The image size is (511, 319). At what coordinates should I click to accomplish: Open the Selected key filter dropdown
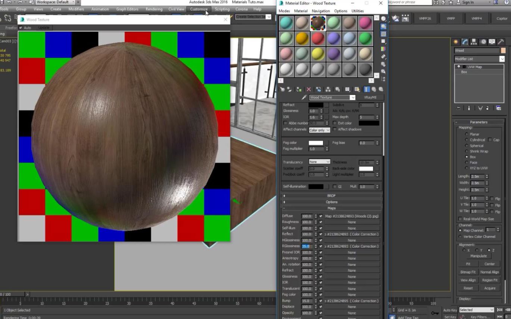(476, 310)
